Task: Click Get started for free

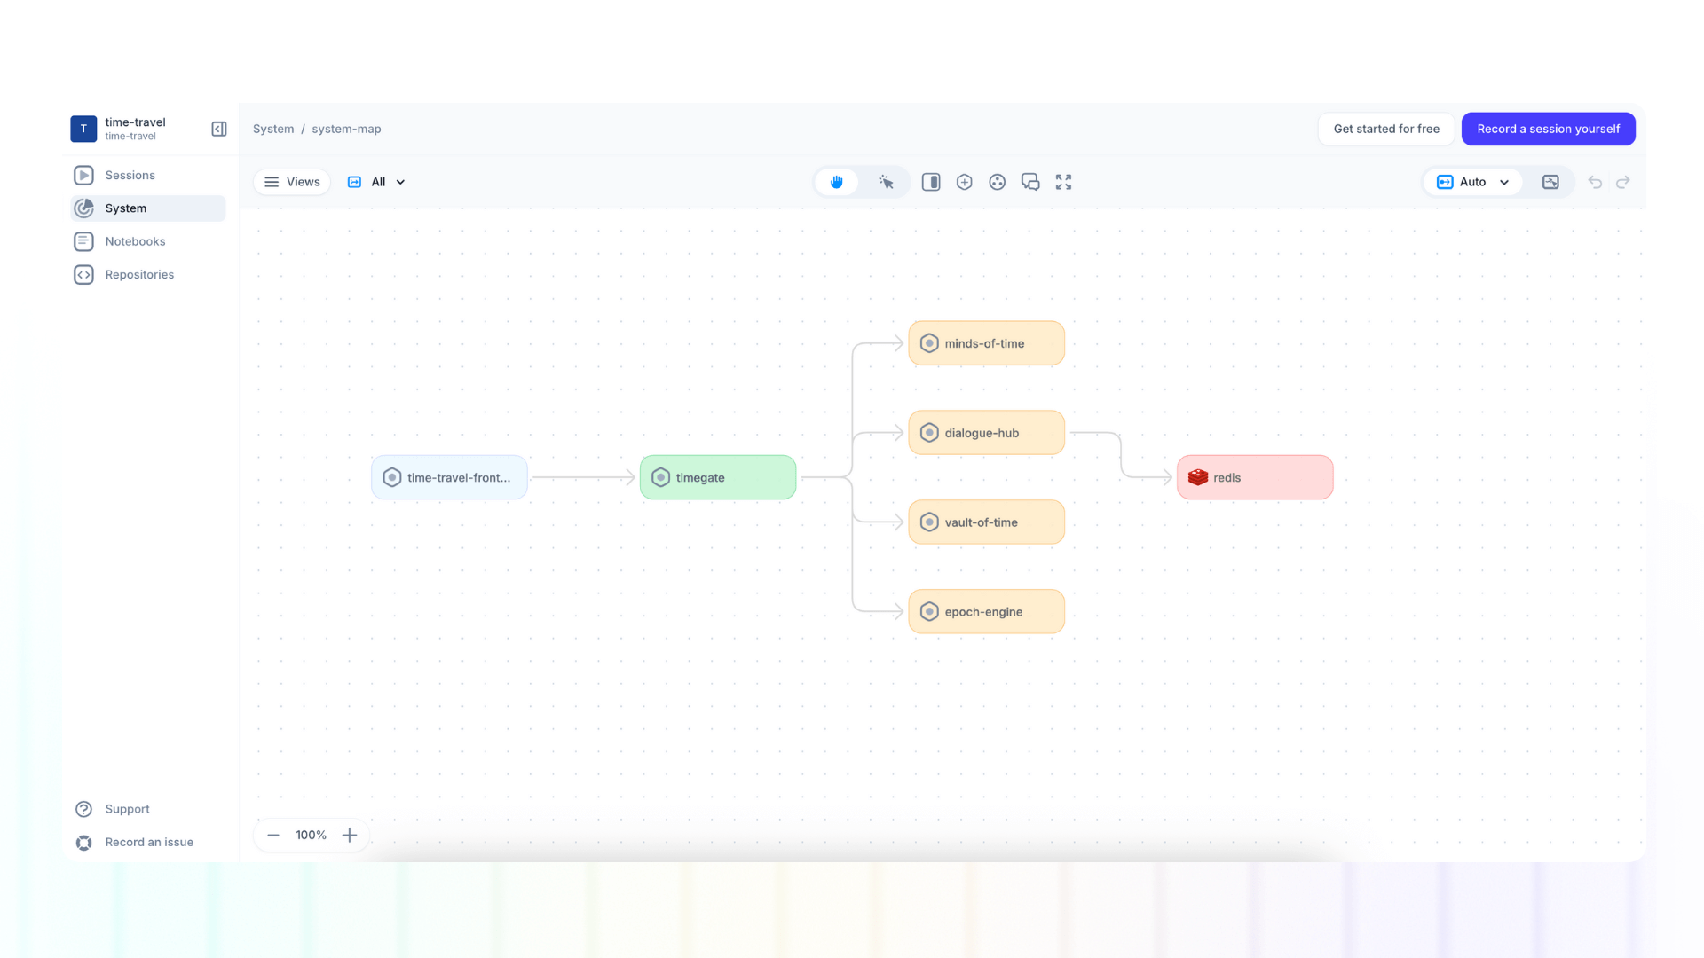Action: coord(1386,129)
